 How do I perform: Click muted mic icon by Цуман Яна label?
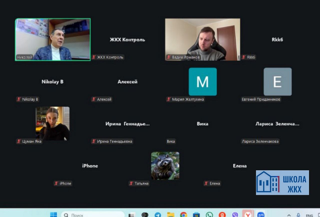(x=19, y=142)
